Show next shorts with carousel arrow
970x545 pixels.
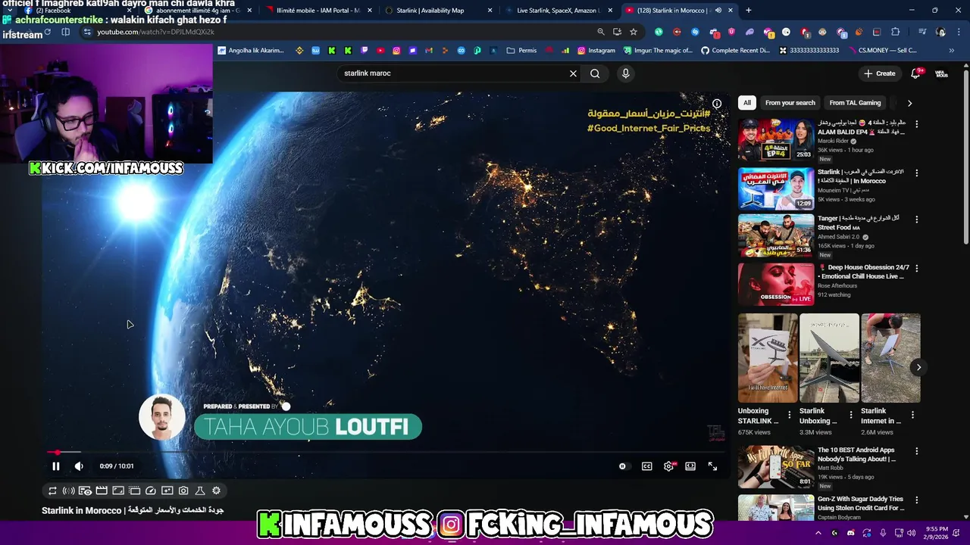[918, 368]
